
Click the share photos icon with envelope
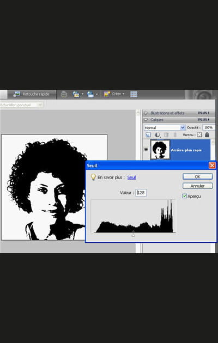90,94
